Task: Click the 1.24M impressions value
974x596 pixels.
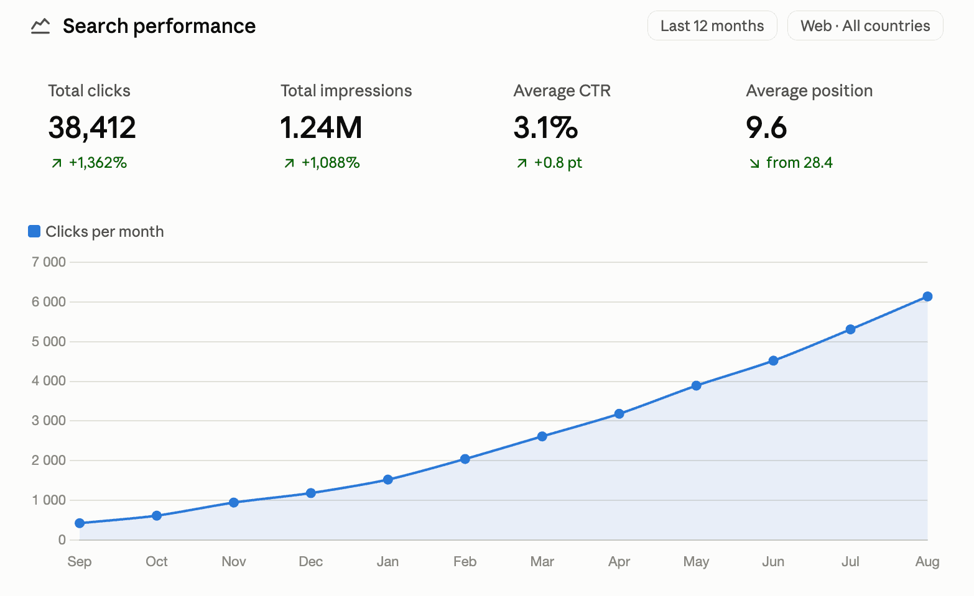Action: point(321,127)
